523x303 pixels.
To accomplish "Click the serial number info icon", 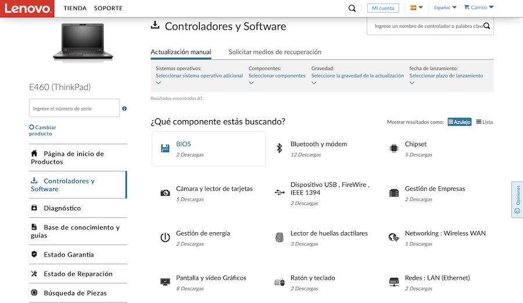I will coord(124,109).
